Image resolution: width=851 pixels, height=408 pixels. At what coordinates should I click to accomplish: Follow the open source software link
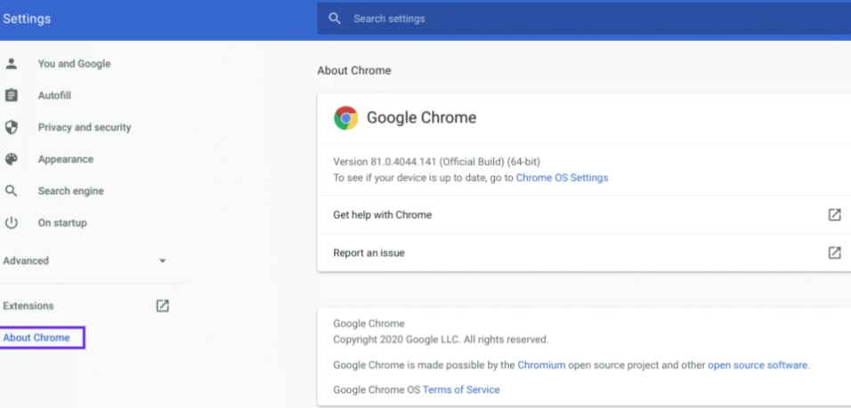758,365
